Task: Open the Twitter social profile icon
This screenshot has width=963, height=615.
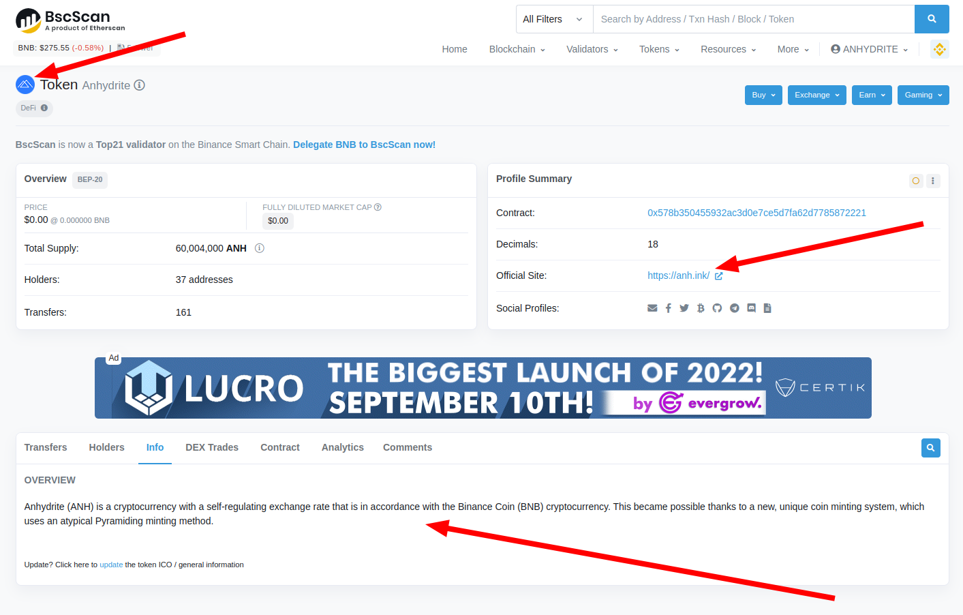Action: (x=684, y=308)
